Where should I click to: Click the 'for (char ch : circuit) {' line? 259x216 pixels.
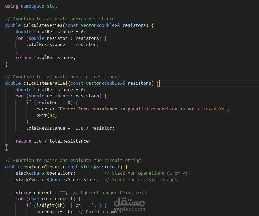pos(48,199)
